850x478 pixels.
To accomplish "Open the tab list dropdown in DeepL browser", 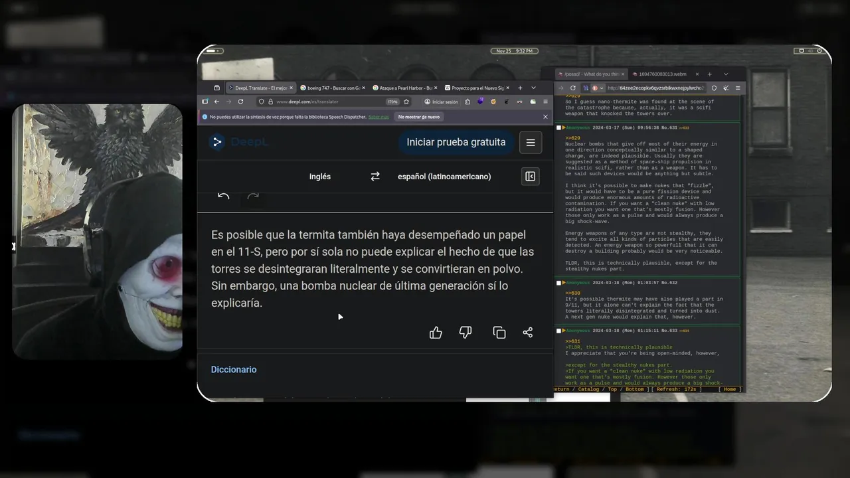I will point(533,88).
